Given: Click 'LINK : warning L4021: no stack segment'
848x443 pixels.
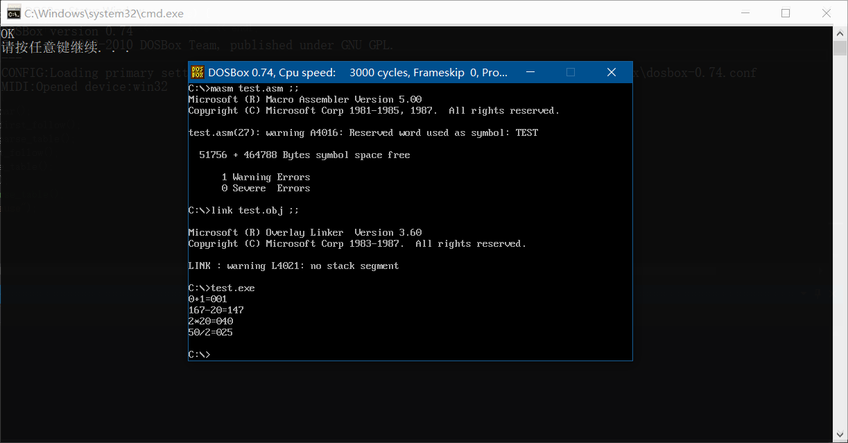Looking at the screenshot, I should coord(294,266).
